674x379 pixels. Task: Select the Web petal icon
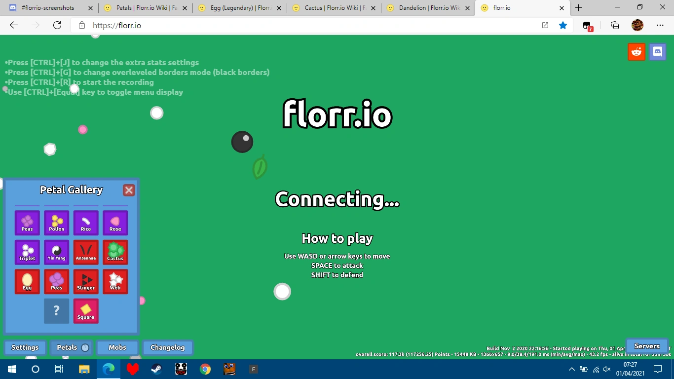[115, 281]
